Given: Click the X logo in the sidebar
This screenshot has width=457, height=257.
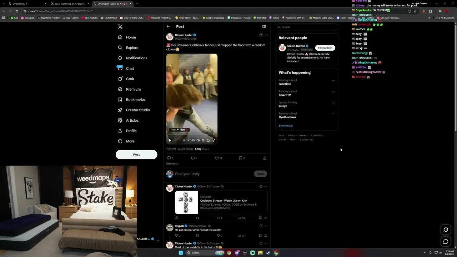Looking at the screenshot, I should coord(120,27).
